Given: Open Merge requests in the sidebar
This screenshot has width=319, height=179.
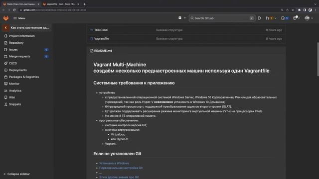Looking at the screenshot, I should point(19,56).
